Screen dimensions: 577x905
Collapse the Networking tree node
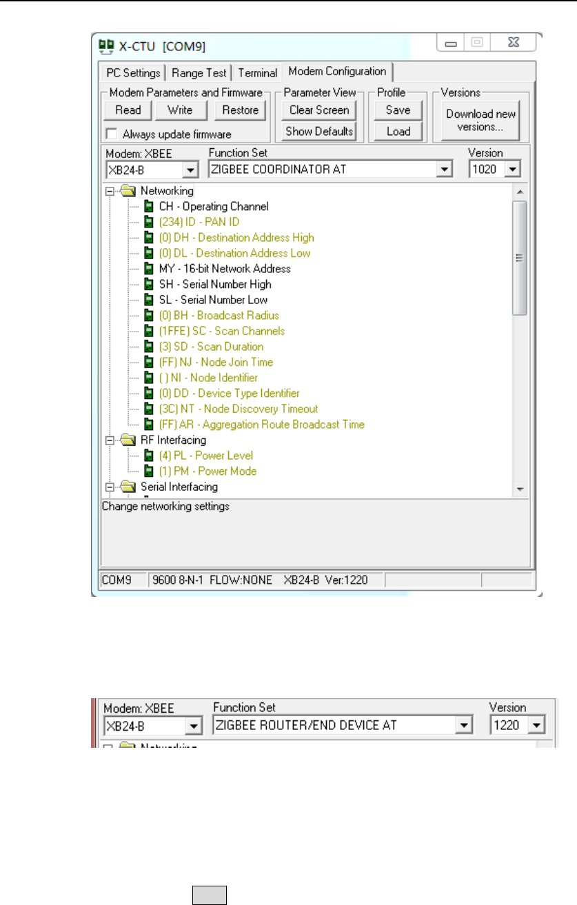(109, 191)
